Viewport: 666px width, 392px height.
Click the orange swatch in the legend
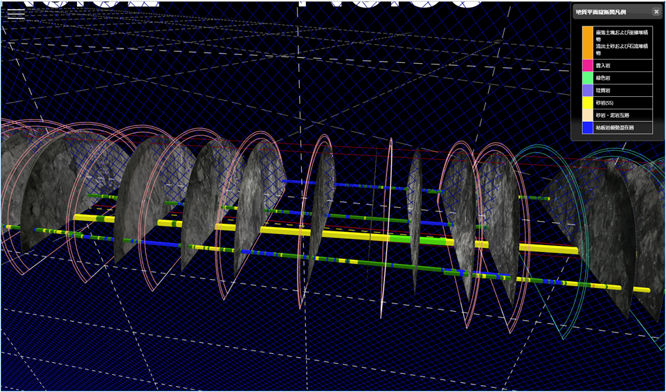587,42
